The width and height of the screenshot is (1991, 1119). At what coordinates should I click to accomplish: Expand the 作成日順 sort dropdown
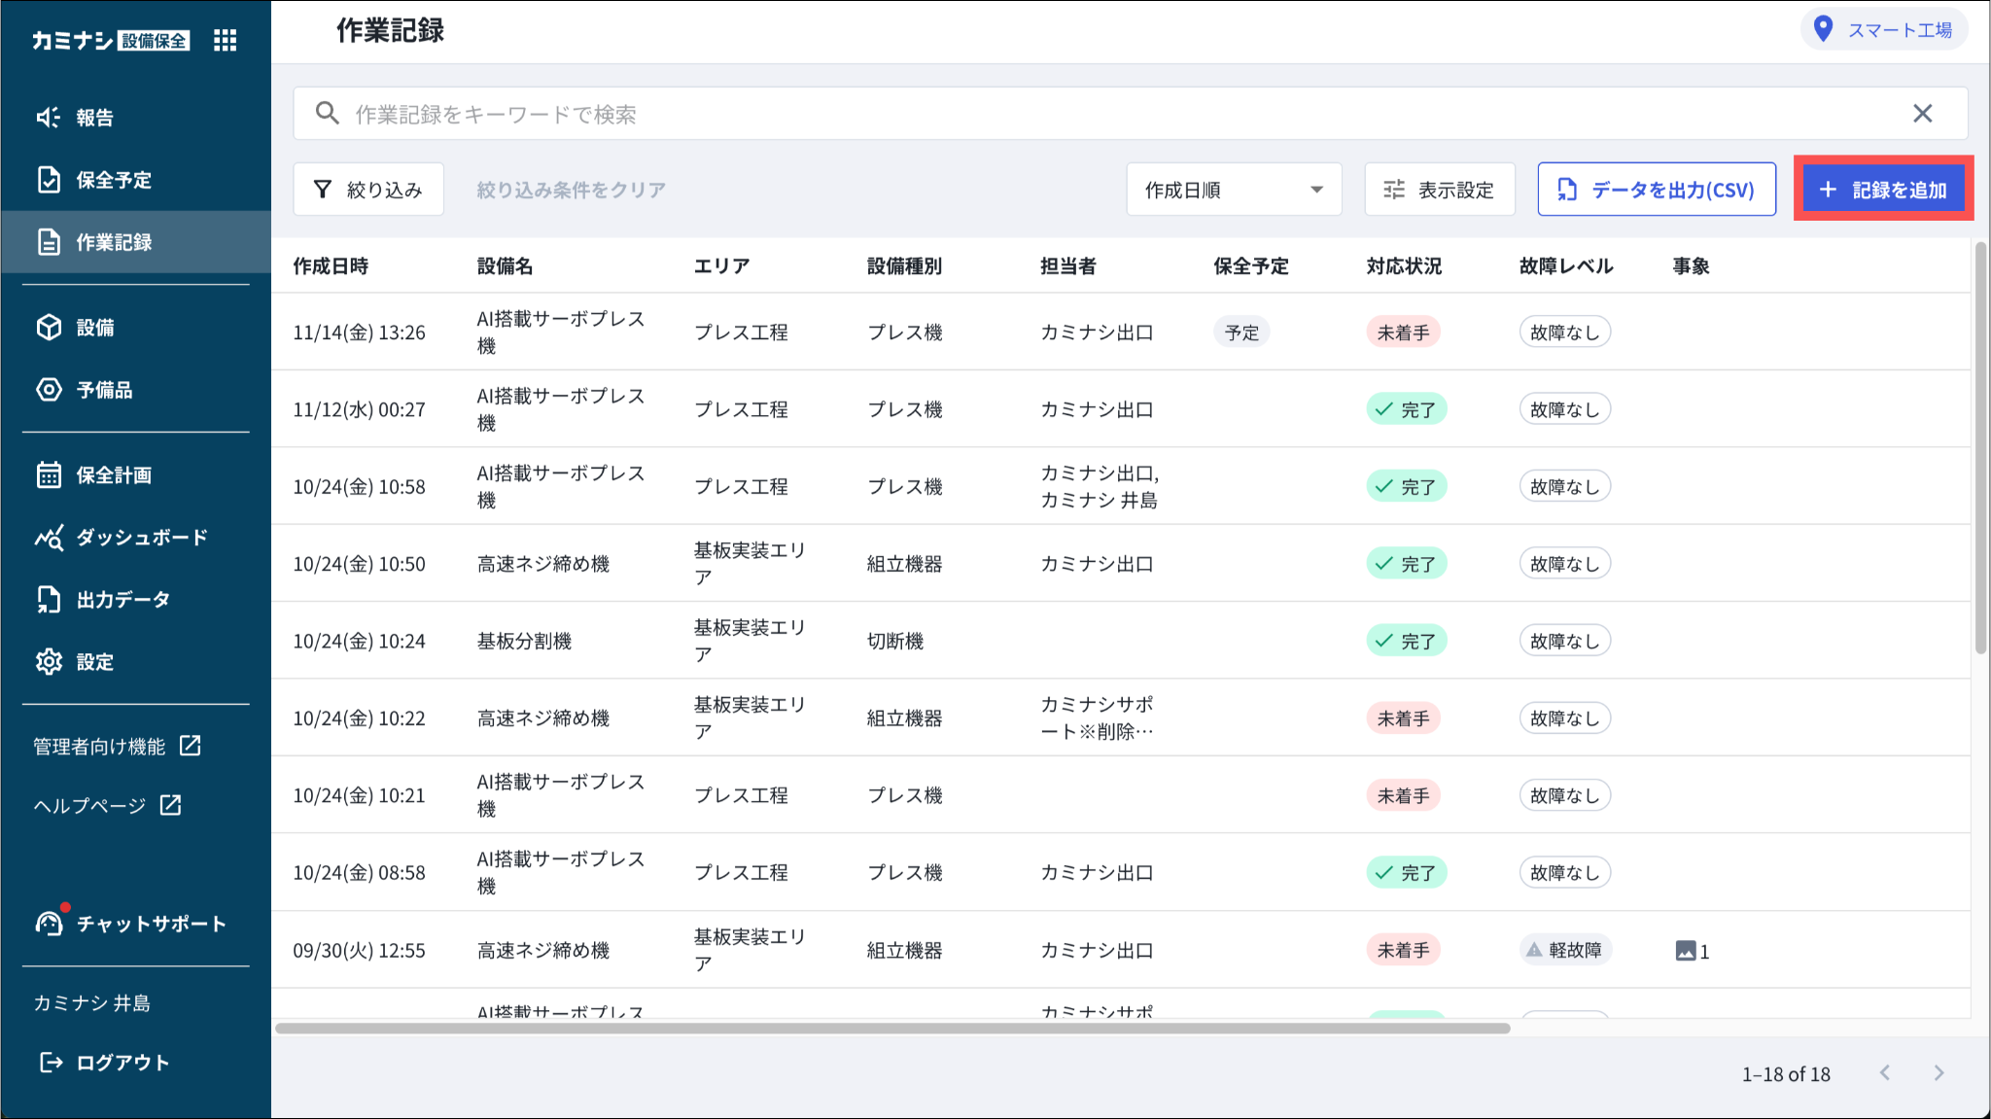tap(1233, 190)
